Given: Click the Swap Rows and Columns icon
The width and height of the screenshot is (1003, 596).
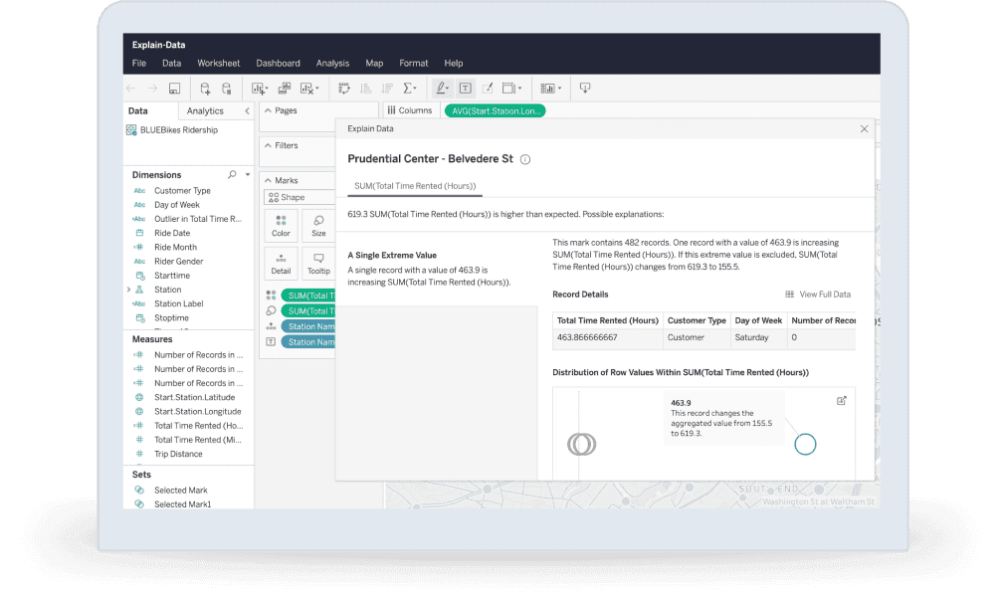Looking at the screenshot, I should pyautogui.click(x=344, y=89).
